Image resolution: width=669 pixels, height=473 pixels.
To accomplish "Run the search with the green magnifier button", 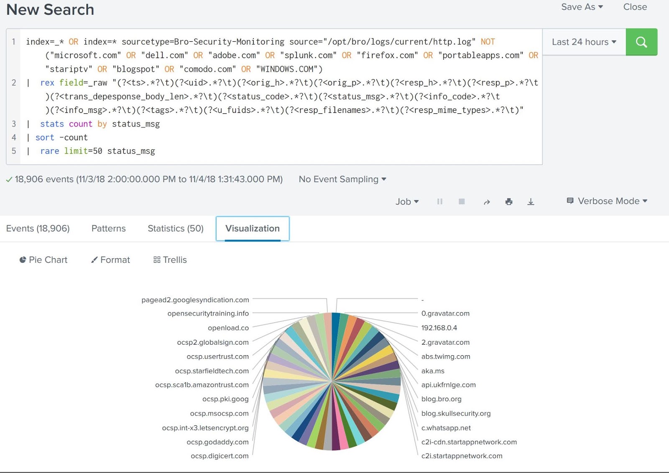I will pyautogui.click(x=641, y=42).
